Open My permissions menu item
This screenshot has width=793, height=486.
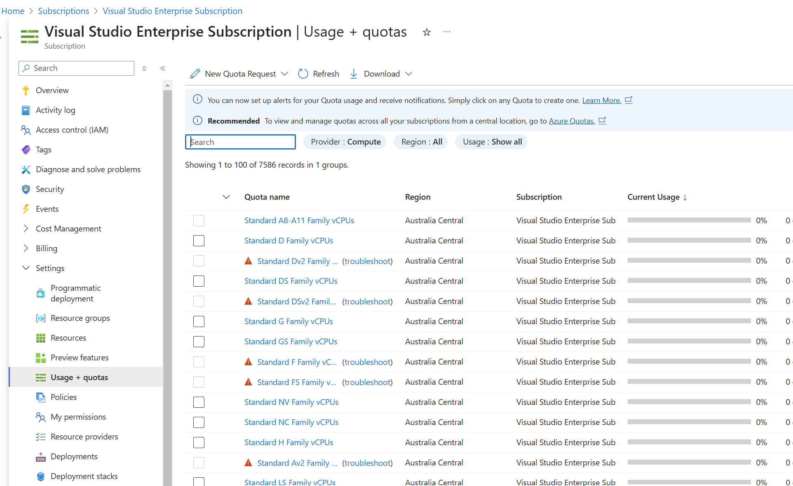tap(78, 417)
